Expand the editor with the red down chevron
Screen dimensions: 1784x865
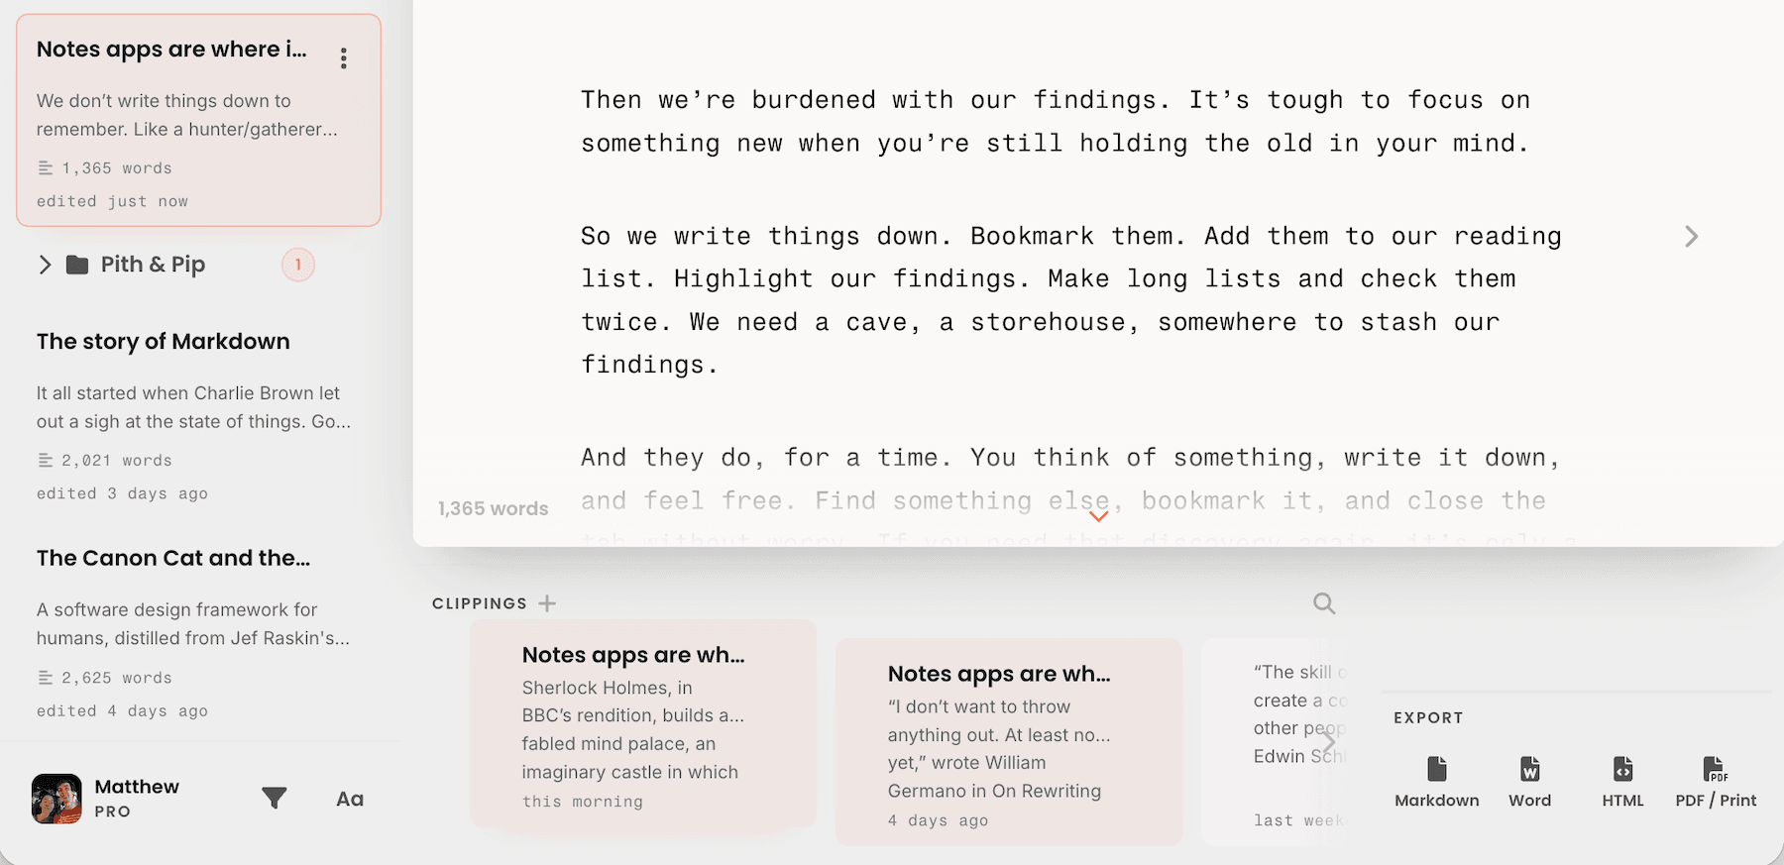pos(1098,516)
